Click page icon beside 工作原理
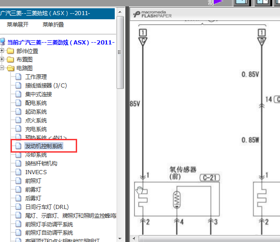The image size is (280, 242). (18, 77)
